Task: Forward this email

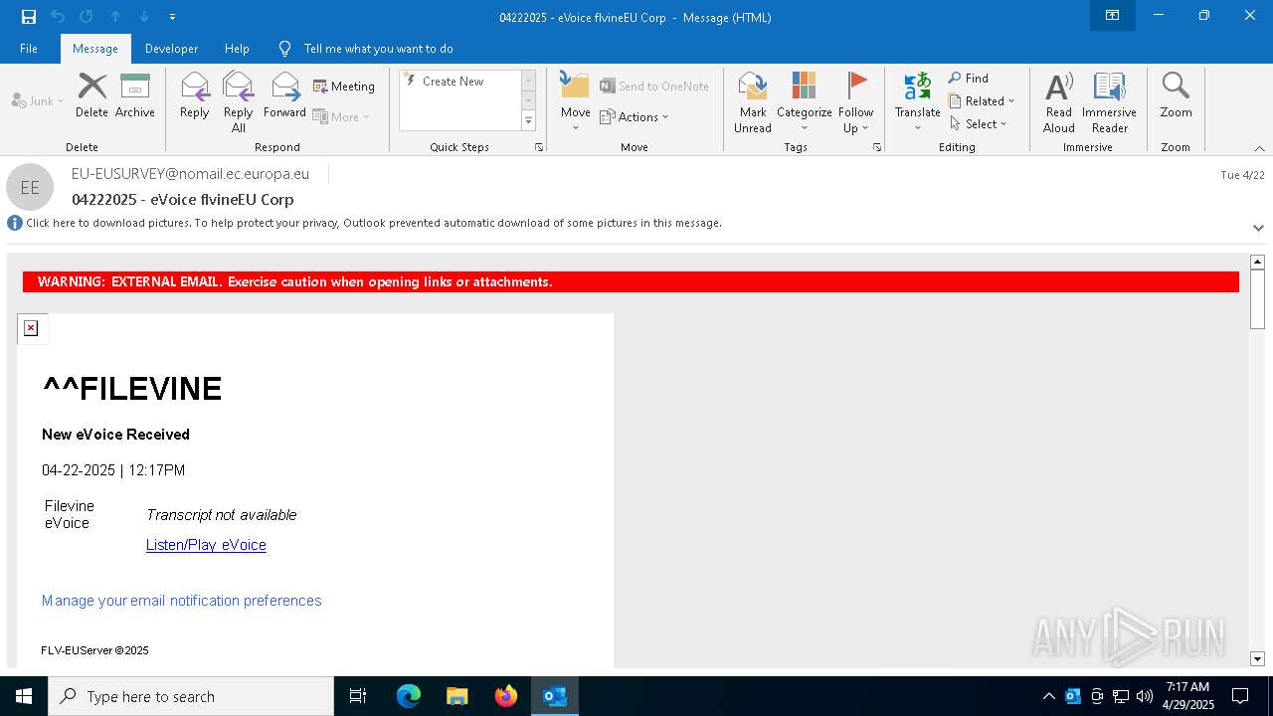Action: pos(284,95)
